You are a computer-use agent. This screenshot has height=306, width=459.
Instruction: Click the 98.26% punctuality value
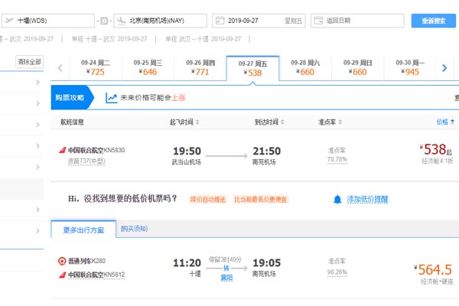[x=337, y=272]
